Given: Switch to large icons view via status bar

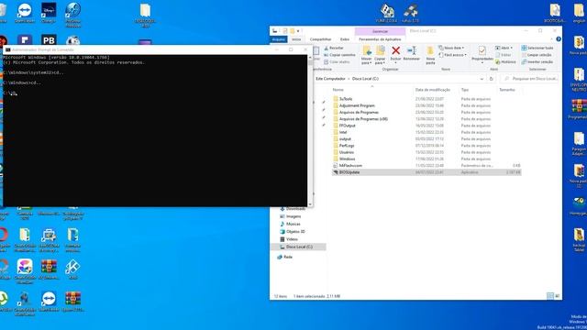Looking at the screenshot, I should click(x=557, y=296).
